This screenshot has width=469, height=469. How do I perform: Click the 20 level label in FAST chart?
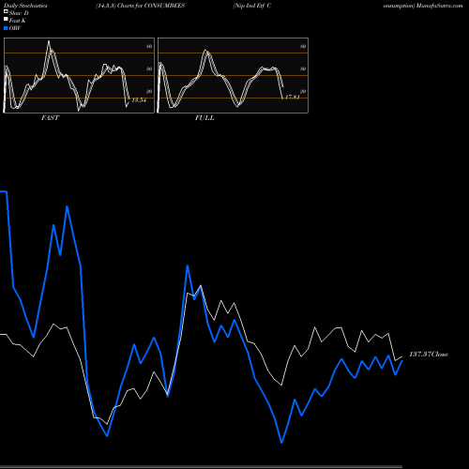coord(149,91)
